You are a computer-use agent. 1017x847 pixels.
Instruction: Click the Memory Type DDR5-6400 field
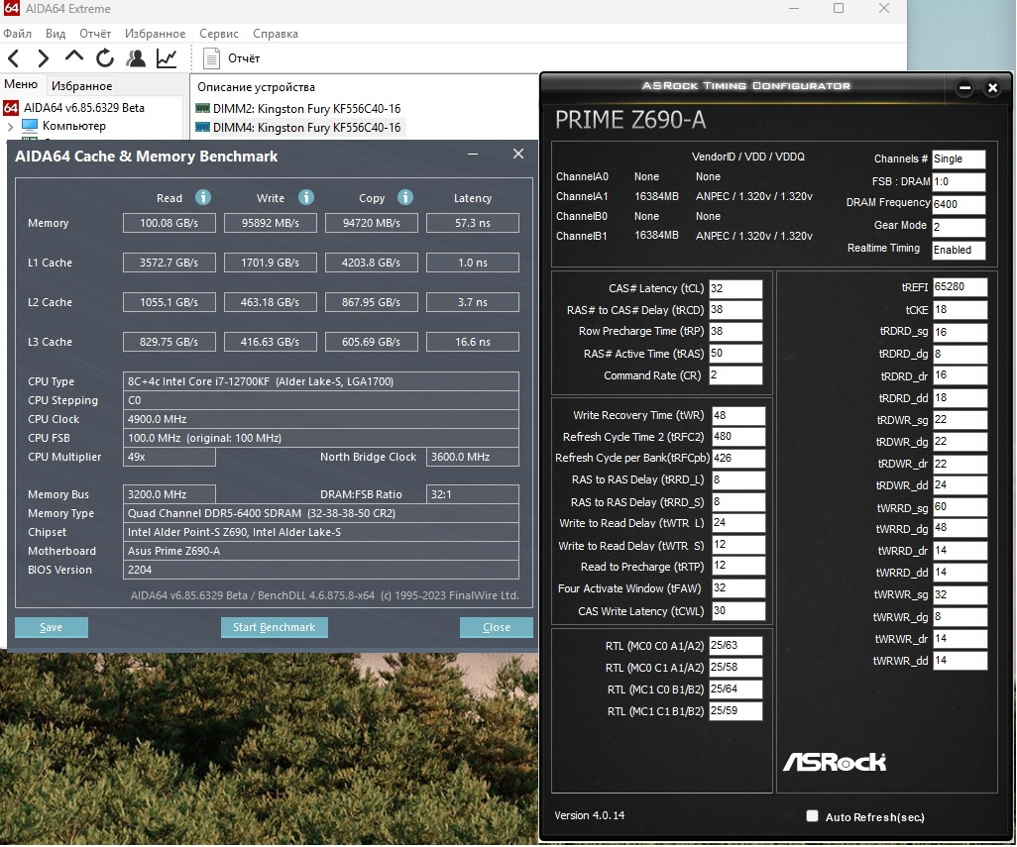pyautogui.click(x=321, y=513)
